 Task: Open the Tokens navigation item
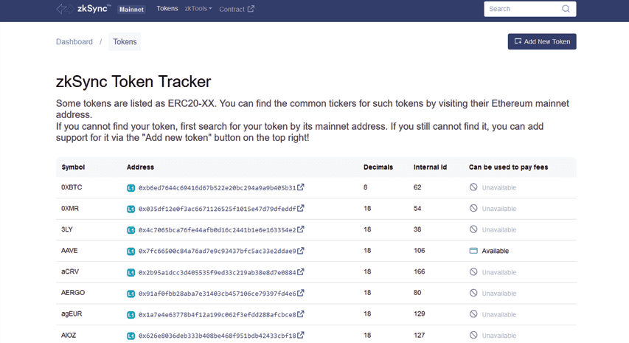pyautogui.click(x=167, y=8)
